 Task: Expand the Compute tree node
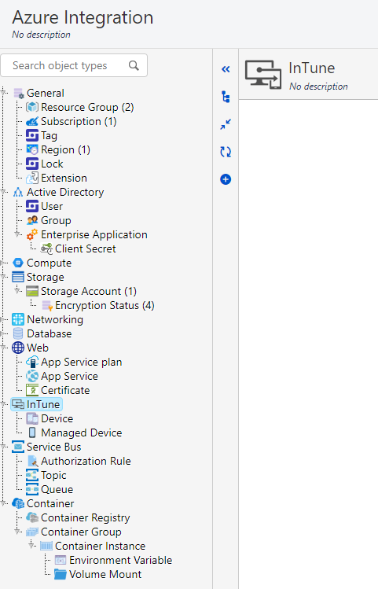coord(3,263)
